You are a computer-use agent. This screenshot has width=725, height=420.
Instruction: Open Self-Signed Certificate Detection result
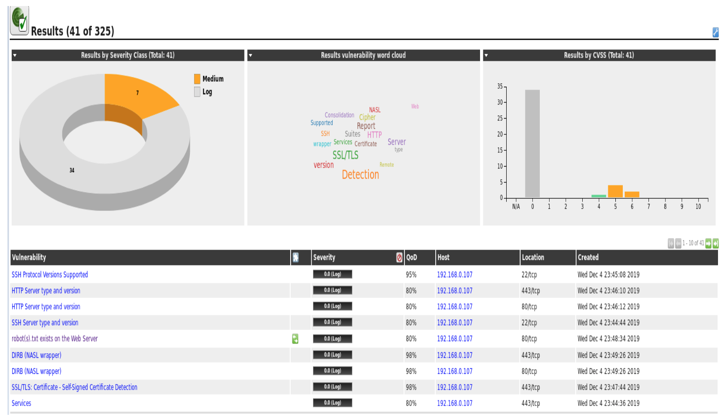click(74, 387)
